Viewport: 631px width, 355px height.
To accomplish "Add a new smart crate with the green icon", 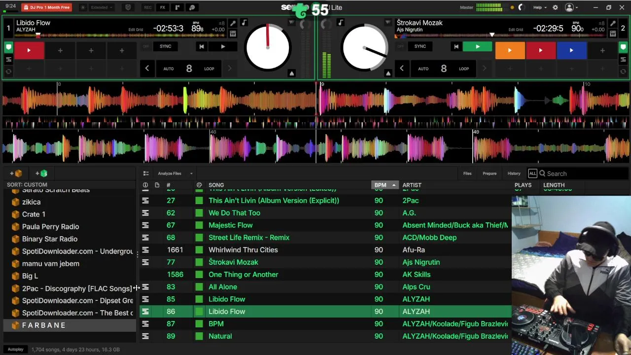I will click(x=42, y=173).
